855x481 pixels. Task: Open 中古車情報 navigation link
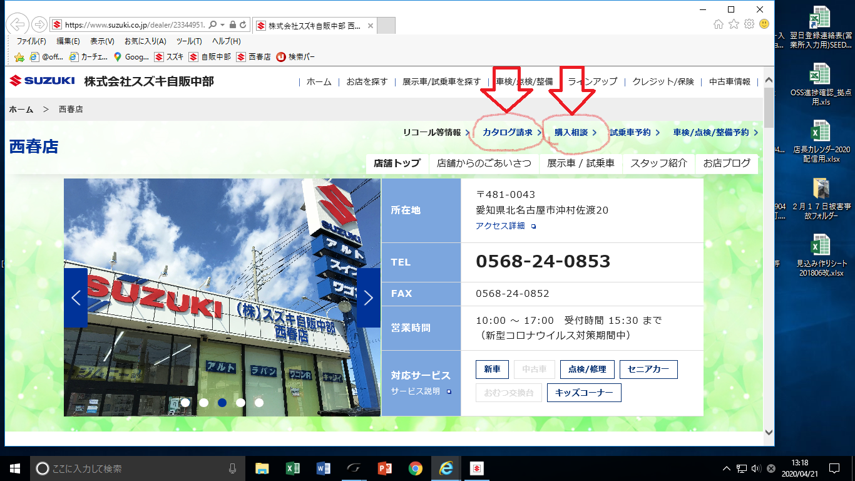729,81
